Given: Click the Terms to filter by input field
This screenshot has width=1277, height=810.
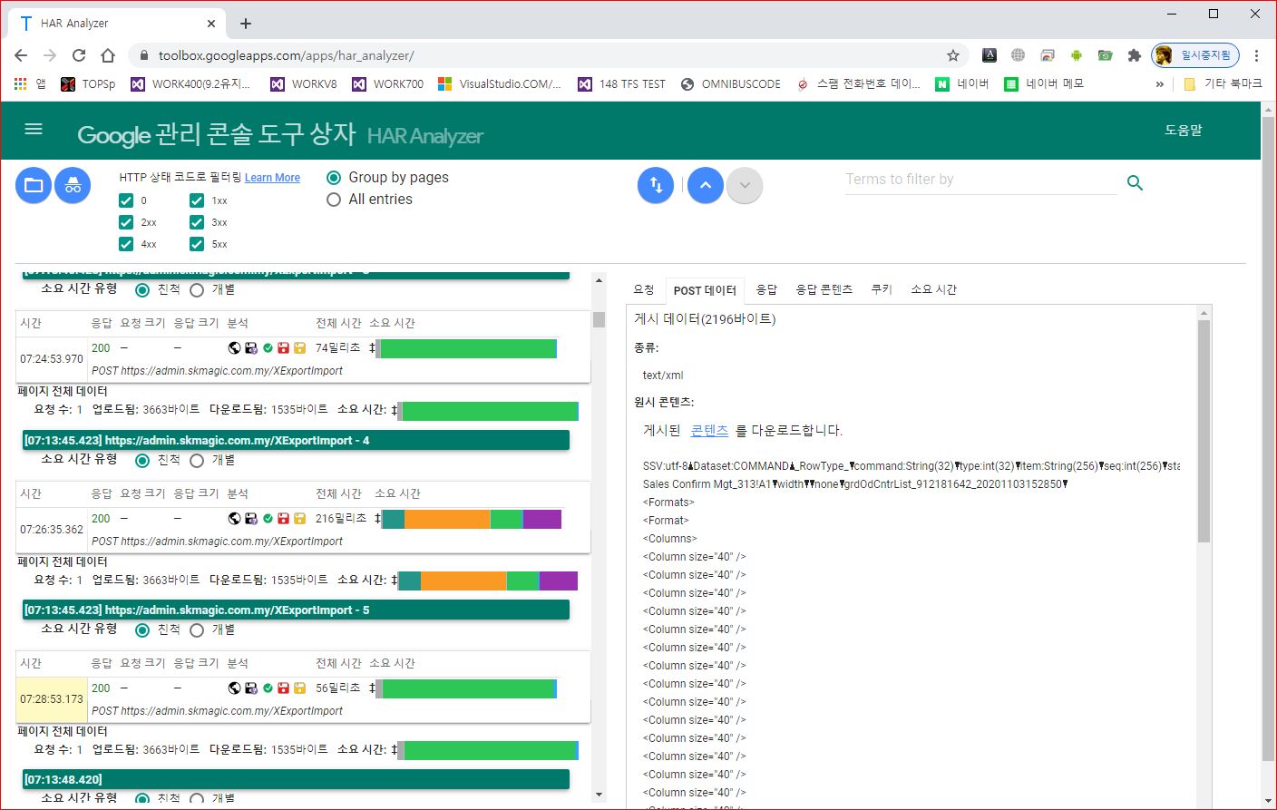Looking at the screenshot, I should [980, 179].
